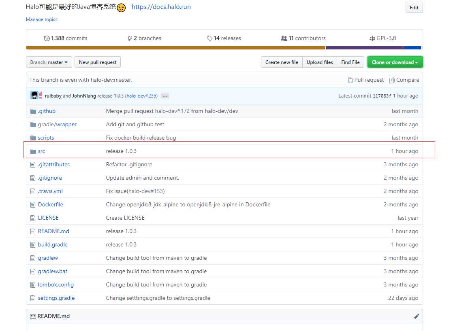
Task: Click the releases tag icon
Action: [x=209, y=38]
